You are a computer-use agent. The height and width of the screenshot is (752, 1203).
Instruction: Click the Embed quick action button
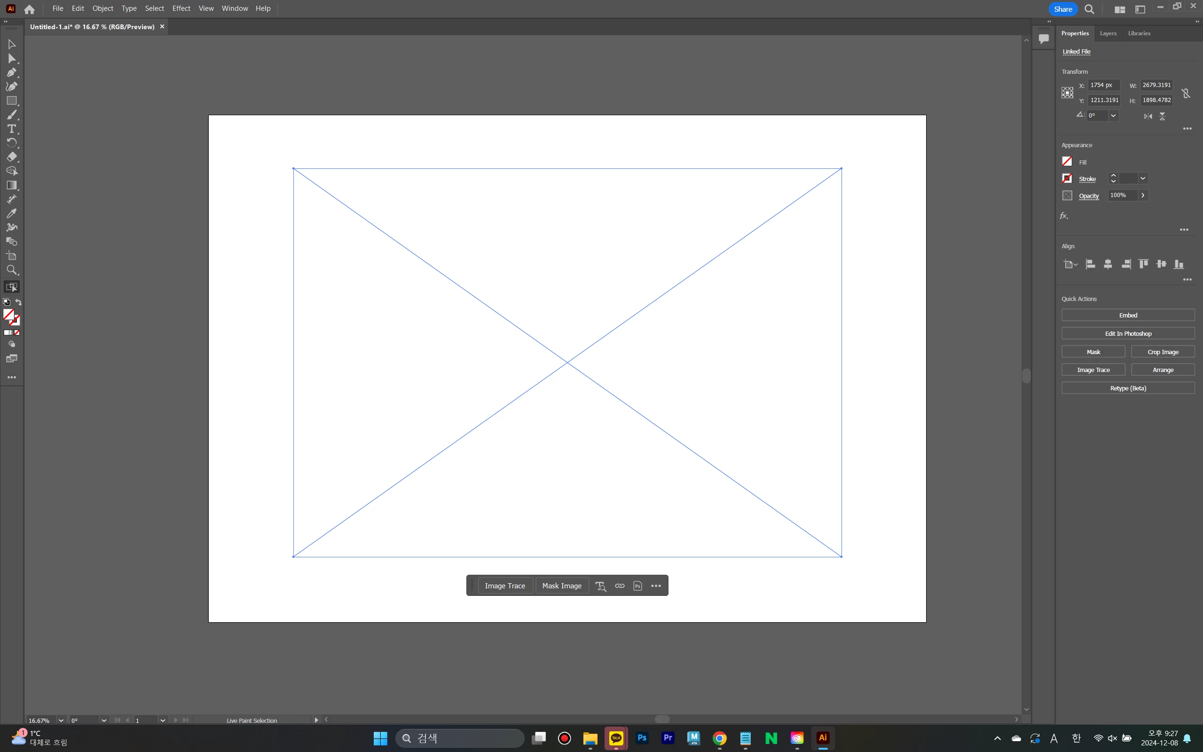(x=1127, y=315)
